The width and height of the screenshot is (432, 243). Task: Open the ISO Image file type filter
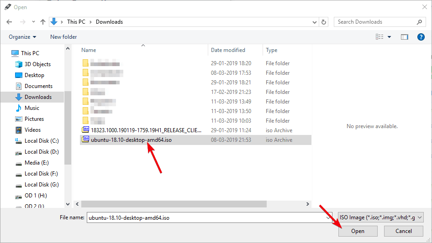point(381,217)
